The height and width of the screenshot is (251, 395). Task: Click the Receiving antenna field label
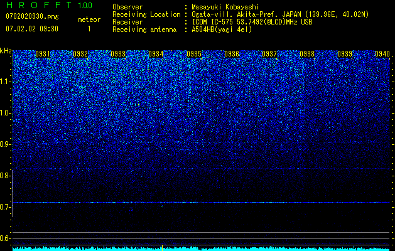(x=144, y=29)
